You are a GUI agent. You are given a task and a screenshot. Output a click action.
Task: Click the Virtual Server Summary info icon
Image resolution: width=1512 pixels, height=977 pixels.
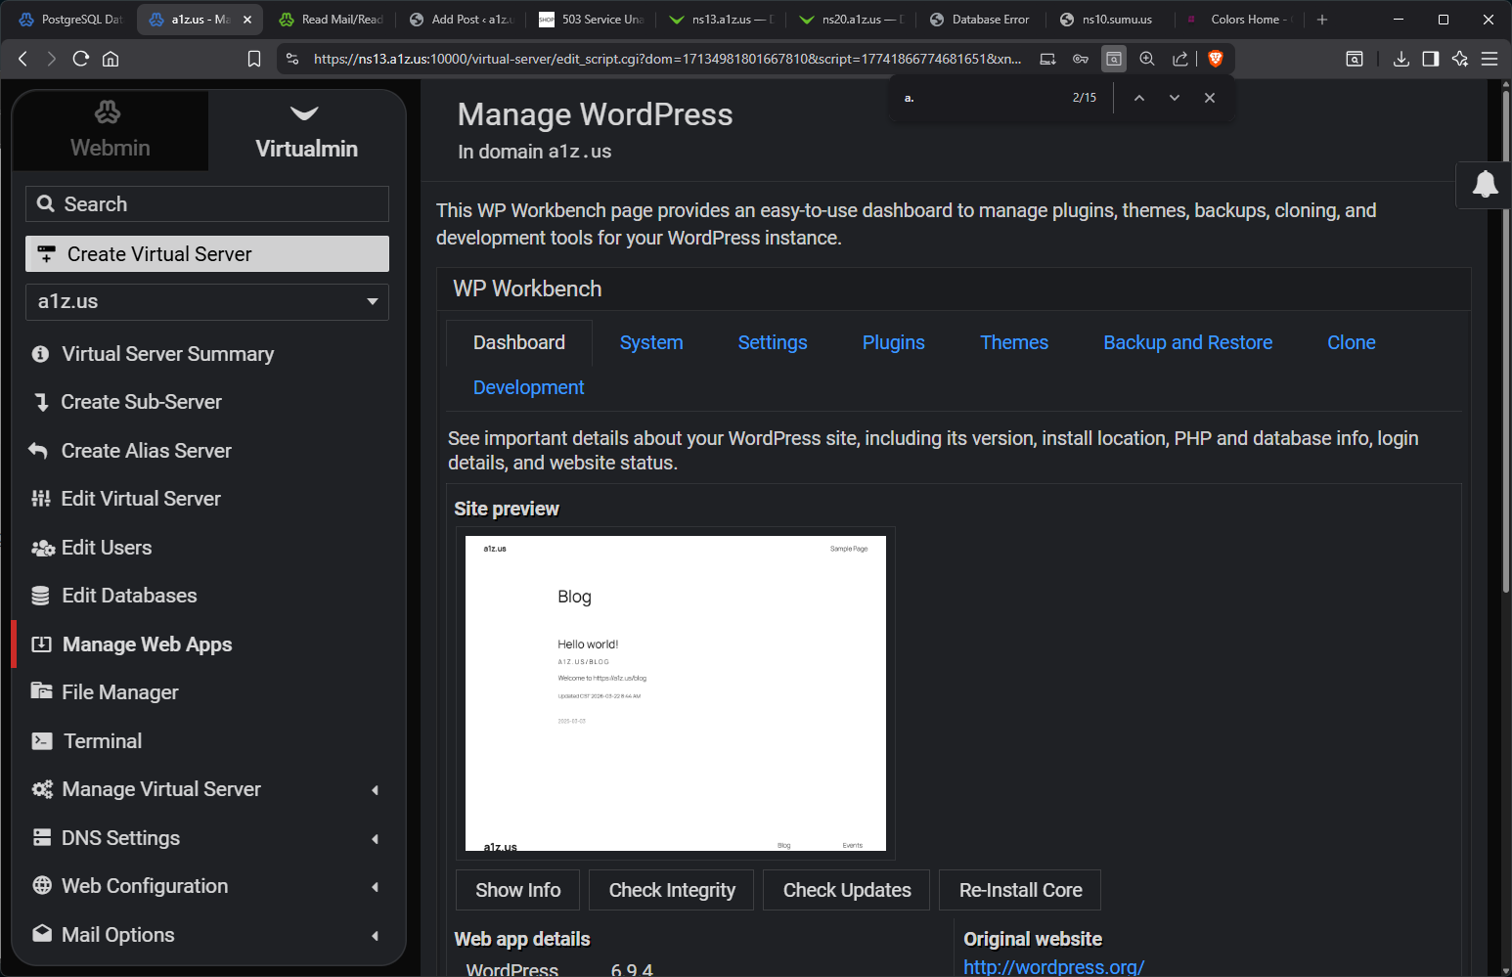[x=40, y=353]
